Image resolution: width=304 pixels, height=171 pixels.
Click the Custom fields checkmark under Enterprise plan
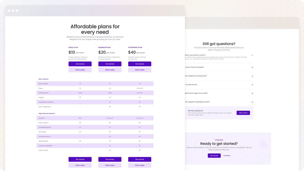point(139,150)
